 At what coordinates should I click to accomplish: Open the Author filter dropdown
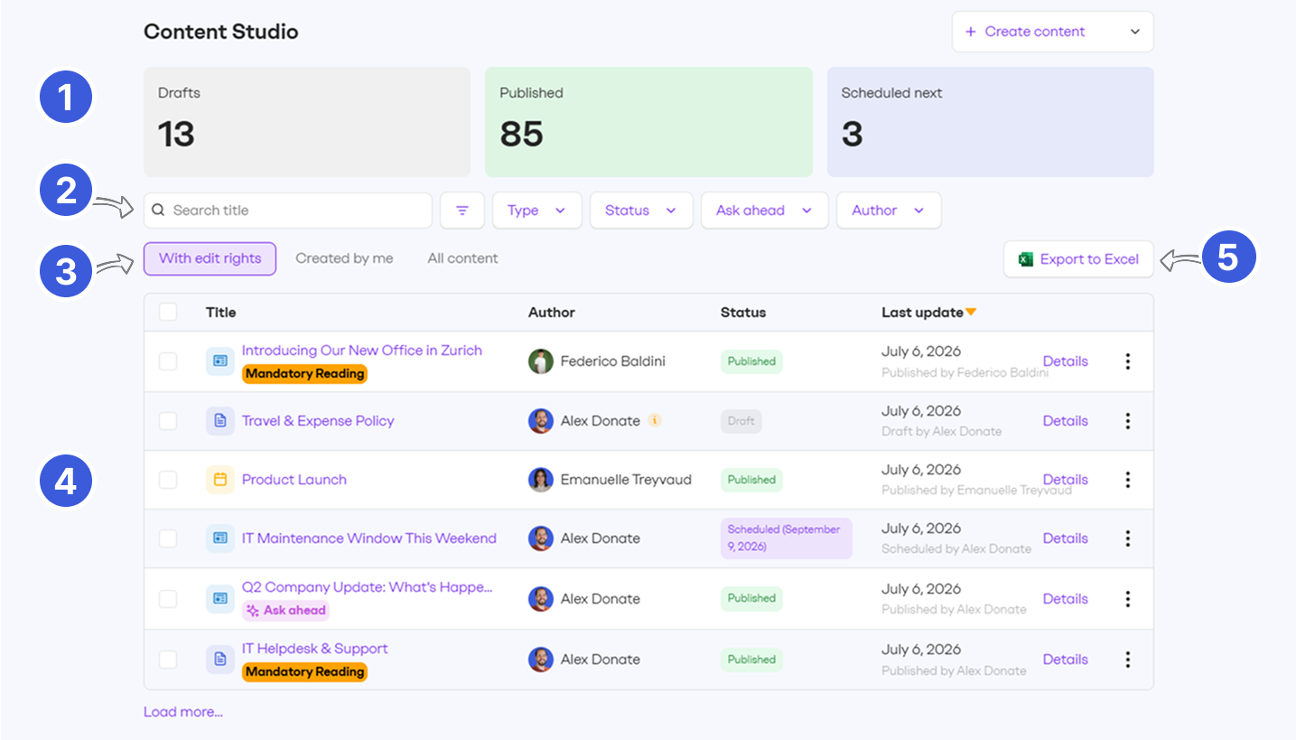889,211
